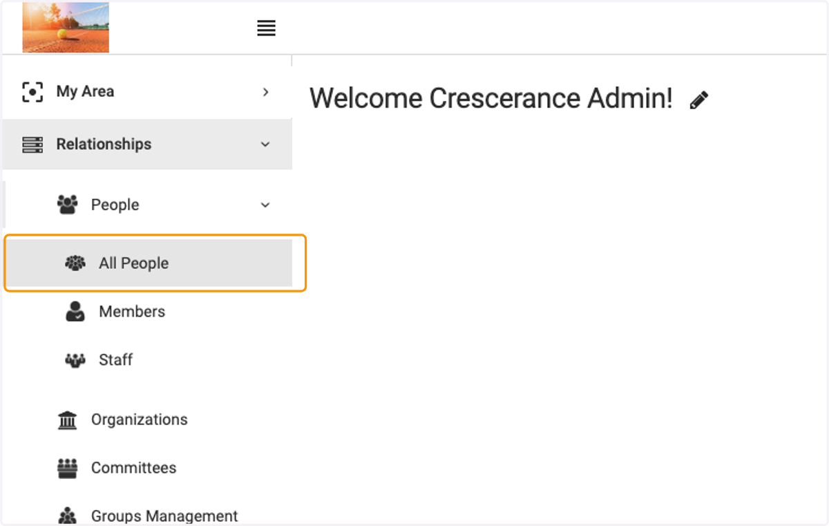Collapse the People submenu chevron
This screenshot has height=526, width=829.
(265, 205)
